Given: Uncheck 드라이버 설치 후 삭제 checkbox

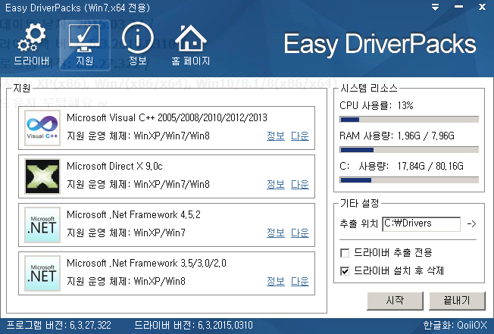Looking at the screenshot, I should (345, 271).
